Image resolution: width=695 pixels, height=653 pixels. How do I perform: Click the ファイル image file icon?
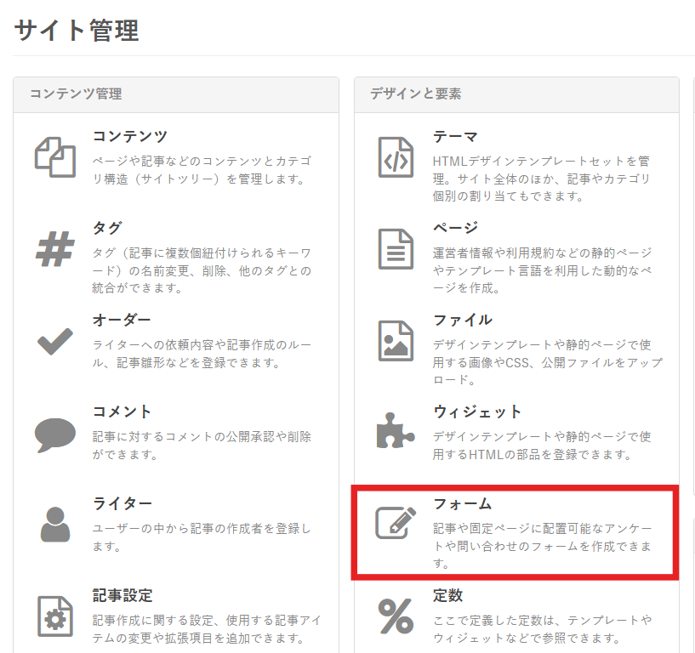click(396, 341)
